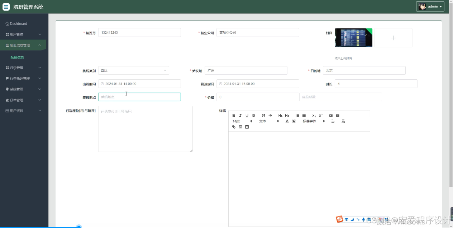Open the 出发时间 date picker
Viewport: 453px width, 228px height.
click(x=139, y=84)
